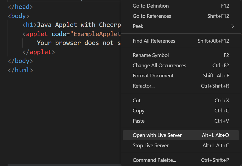Place cursor on the applet code attribute
This screenshot has height=166, width=242.
pos(59,34)
